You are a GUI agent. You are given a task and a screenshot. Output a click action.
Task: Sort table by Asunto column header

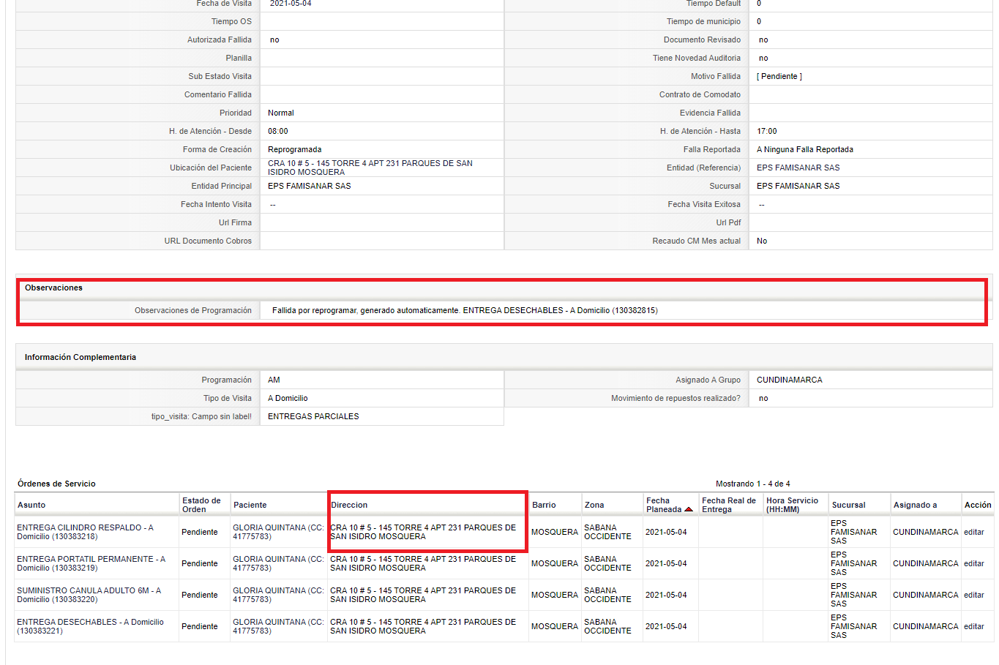point(31,505)
